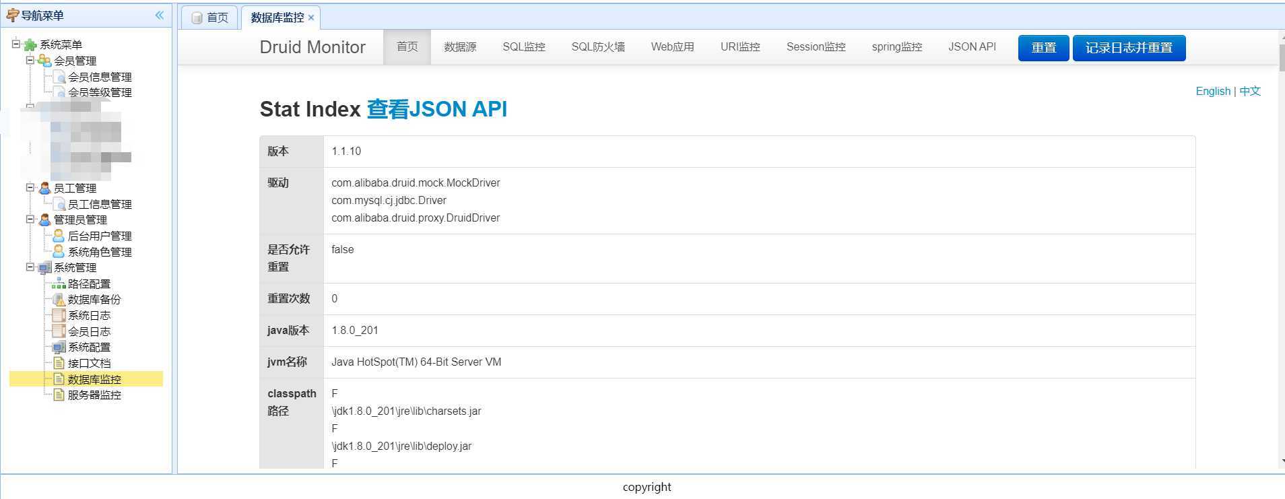1285x499 pixels.
Task: Click the person icon beside 管理员管理
Action: click(x=44, y=220)
